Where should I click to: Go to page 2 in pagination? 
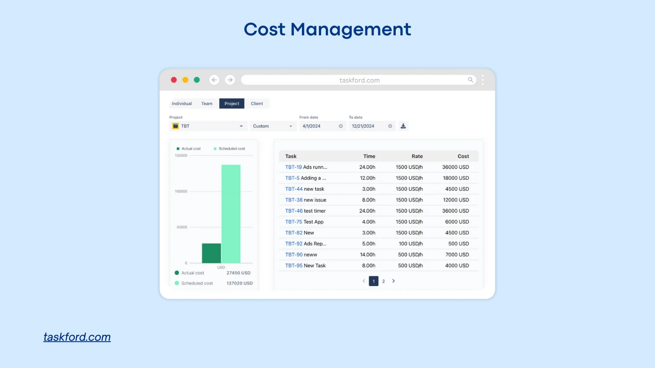click(x=383, y=281)
